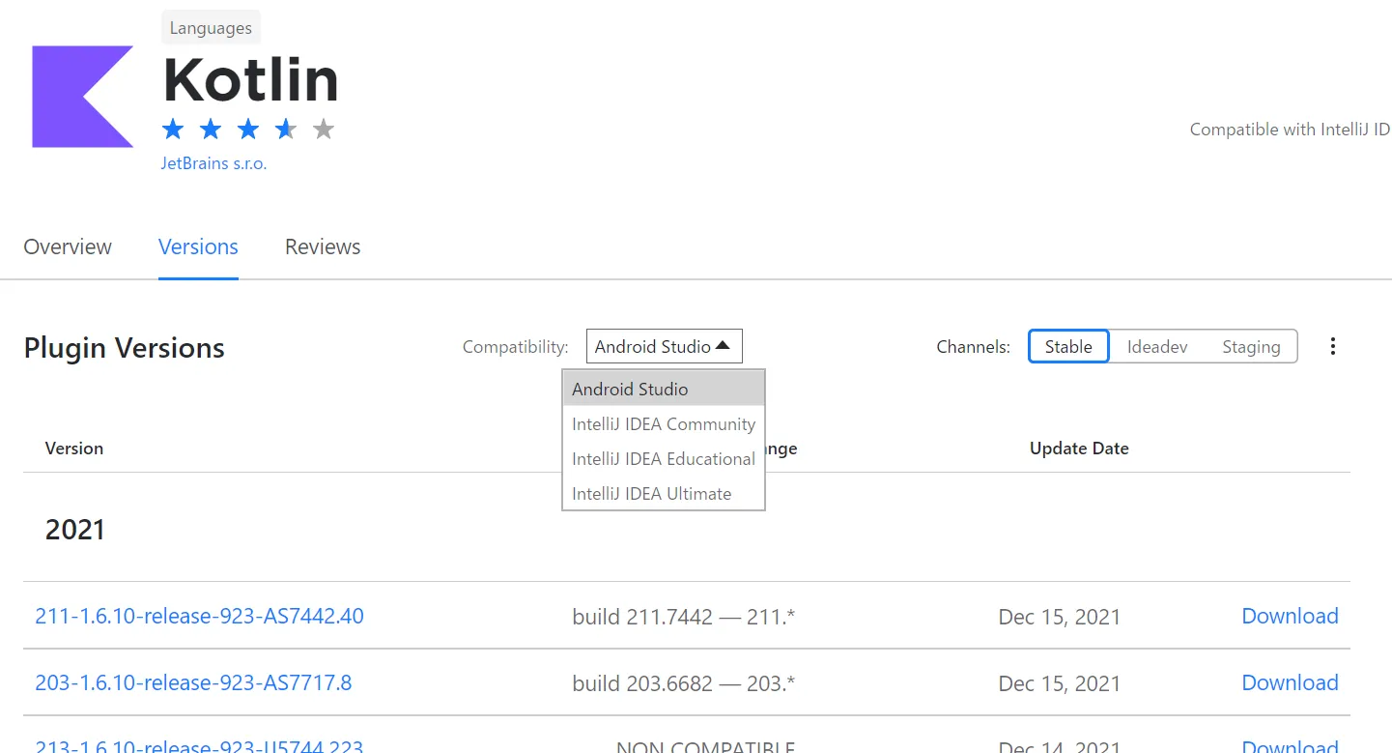Select Android Studio option in list
The image size is (1392, 753).
point(631,390)
